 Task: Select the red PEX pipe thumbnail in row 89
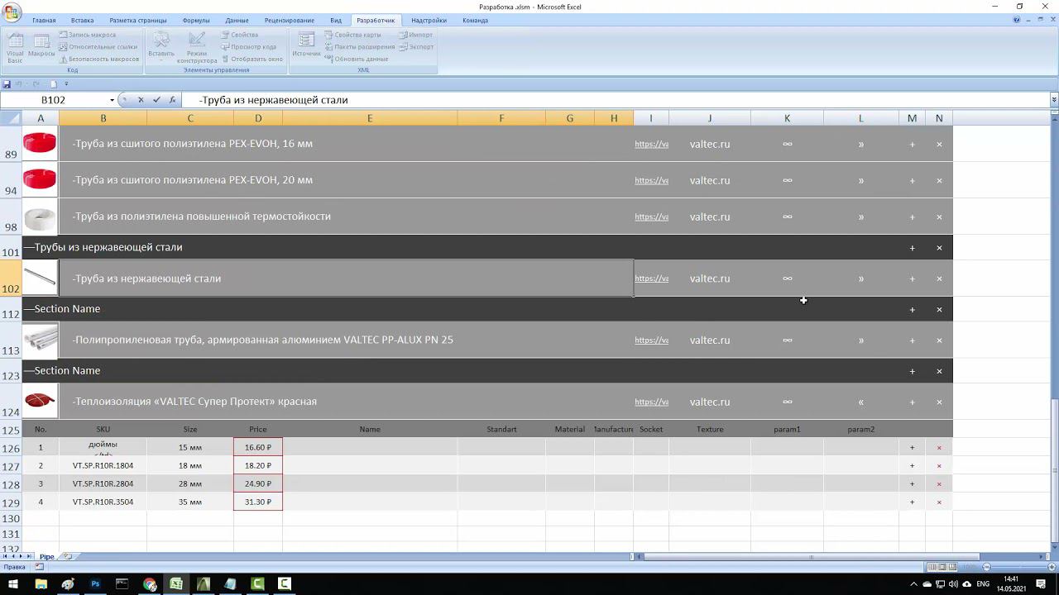click(40, 144)
